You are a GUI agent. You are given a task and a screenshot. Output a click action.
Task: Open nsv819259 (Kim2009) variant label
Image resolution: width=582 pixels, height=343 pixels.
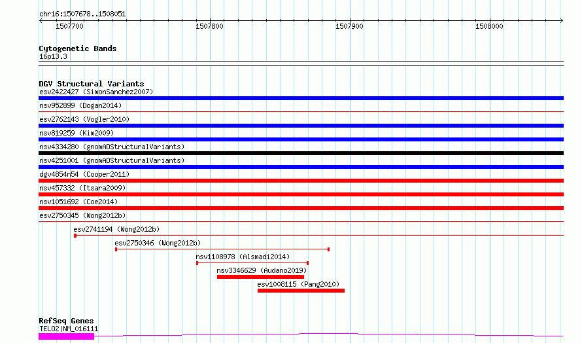(x=77, y=133)
